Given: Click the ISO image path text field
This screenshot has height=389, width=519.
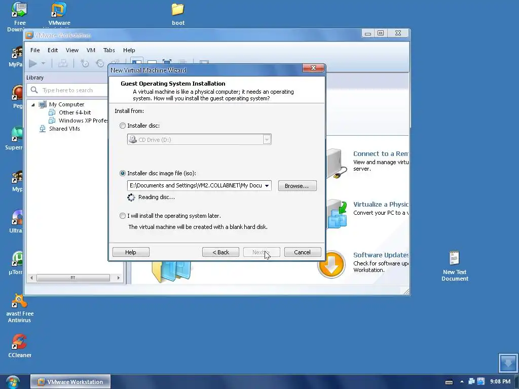Looking at the screenshot, I should (x=195, y=185).
